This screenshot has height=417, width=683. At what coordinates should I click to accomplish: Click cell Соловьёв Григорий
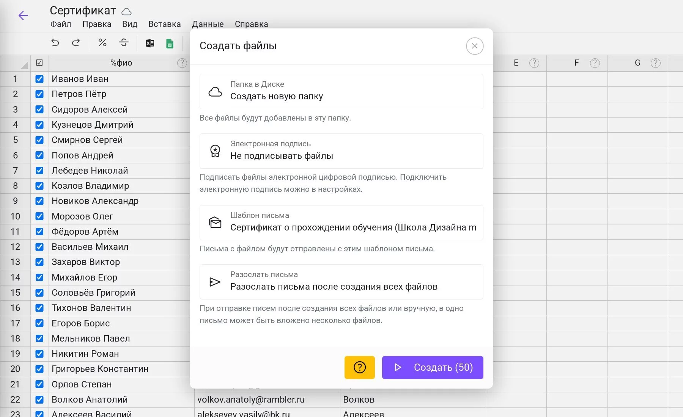pos(120,293)
